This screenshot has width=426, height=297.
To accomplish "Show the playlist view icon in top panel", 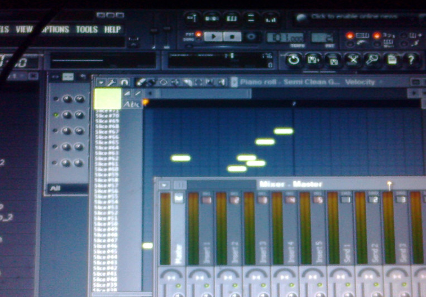I will pos(193,18).
